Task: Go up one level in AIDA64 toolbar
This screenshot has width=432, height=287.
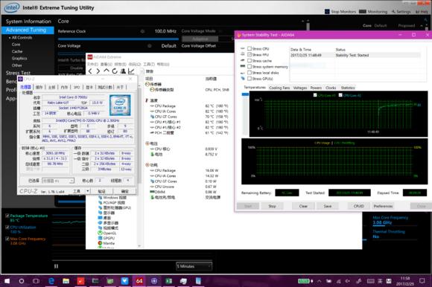Action: [107, 71]
